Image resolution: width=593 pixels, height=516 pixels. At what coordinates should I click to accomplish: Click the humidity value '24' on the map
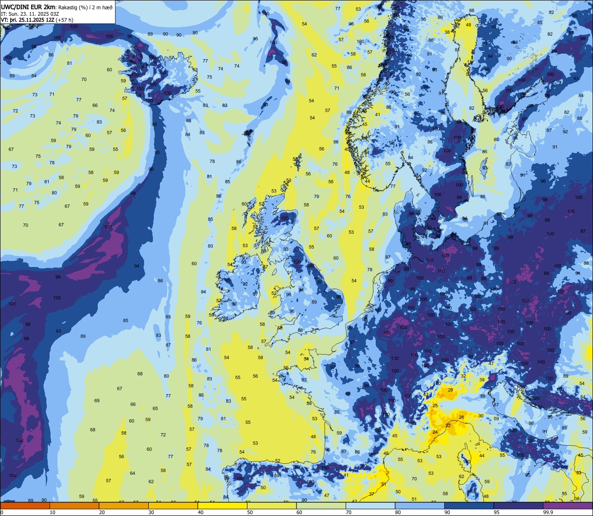click(x=435, y=432)
